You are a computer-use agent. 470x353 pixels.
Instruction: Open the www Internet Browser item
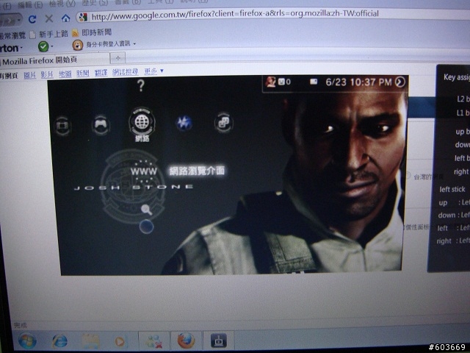[x=144, y=171]
